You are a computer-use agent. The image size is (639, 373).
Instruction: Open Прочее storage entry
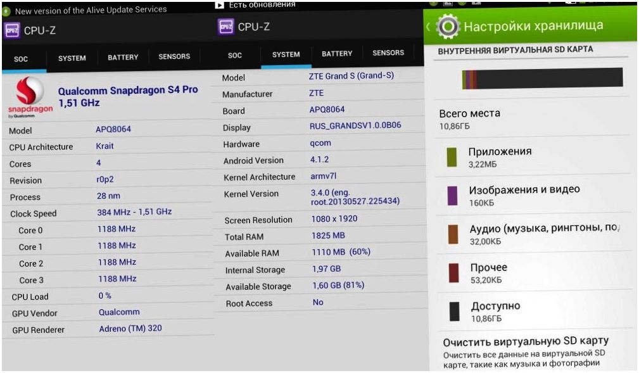tap(536, 273)
